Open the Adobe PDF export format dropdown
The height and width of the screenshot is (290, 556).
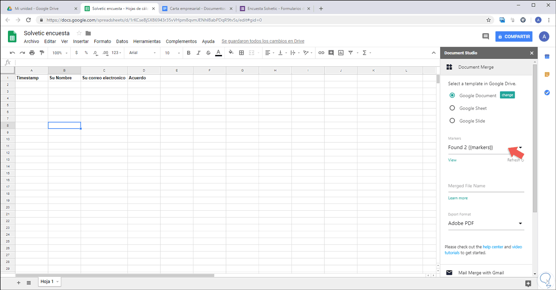(x=486, y=223)
